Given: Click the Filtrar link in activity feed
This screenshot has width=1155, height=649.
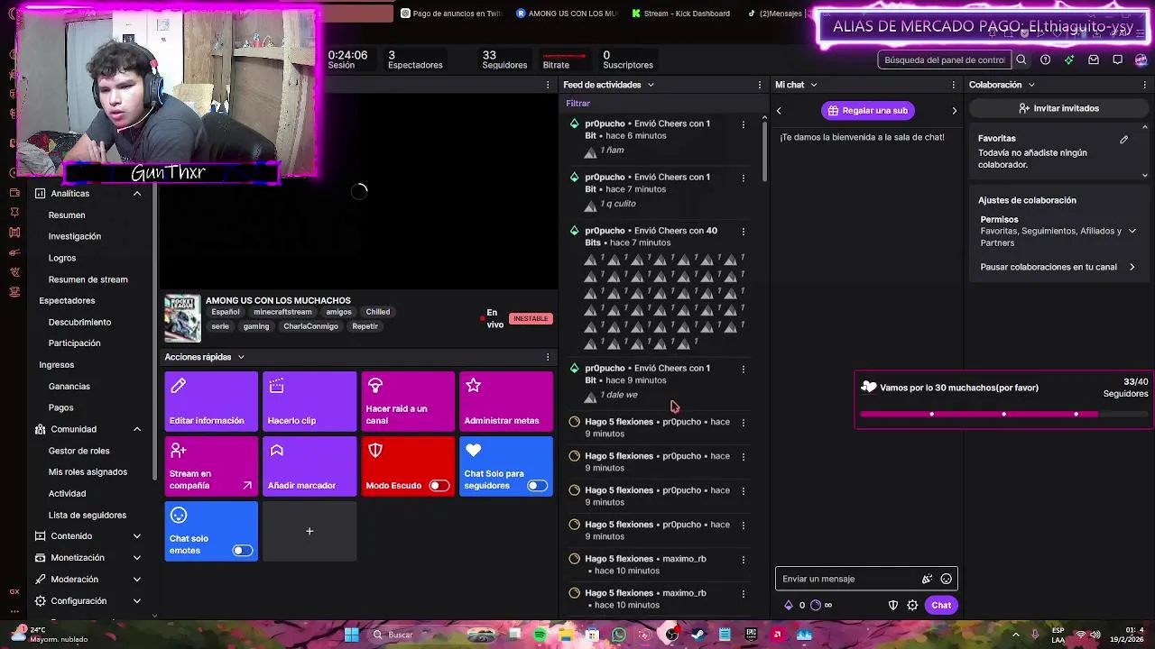Looking at the screenshot, I should click(577, 104).
